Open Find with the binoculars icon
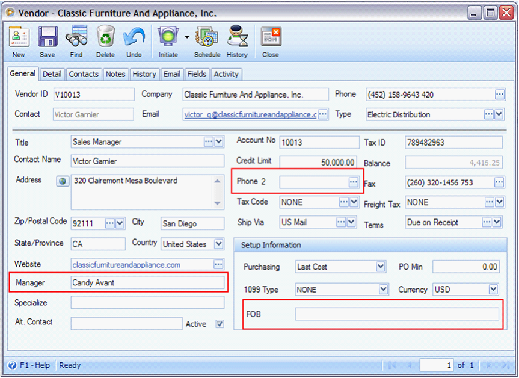The image size is (519, 378). coord(76,37)
